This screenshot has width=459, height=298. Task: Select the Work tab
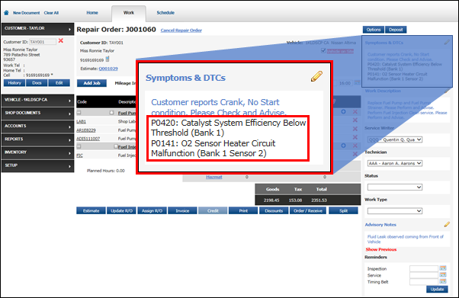coord(129,13)
